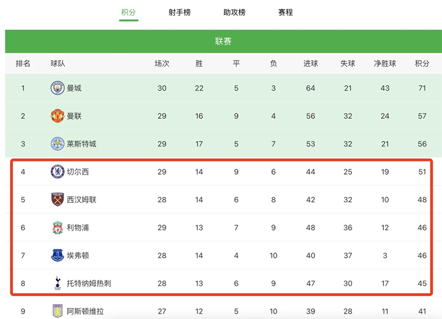Click the Liverpool club crest
Image resolution: width=442 pixels, height=319 pixels.
pos(57,228)
